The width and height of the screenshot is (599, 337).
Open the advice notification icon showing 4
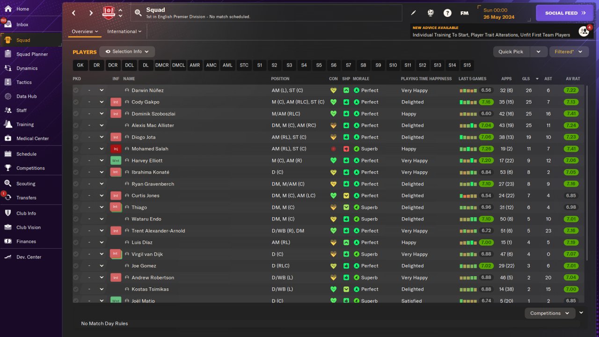(584, 31)
